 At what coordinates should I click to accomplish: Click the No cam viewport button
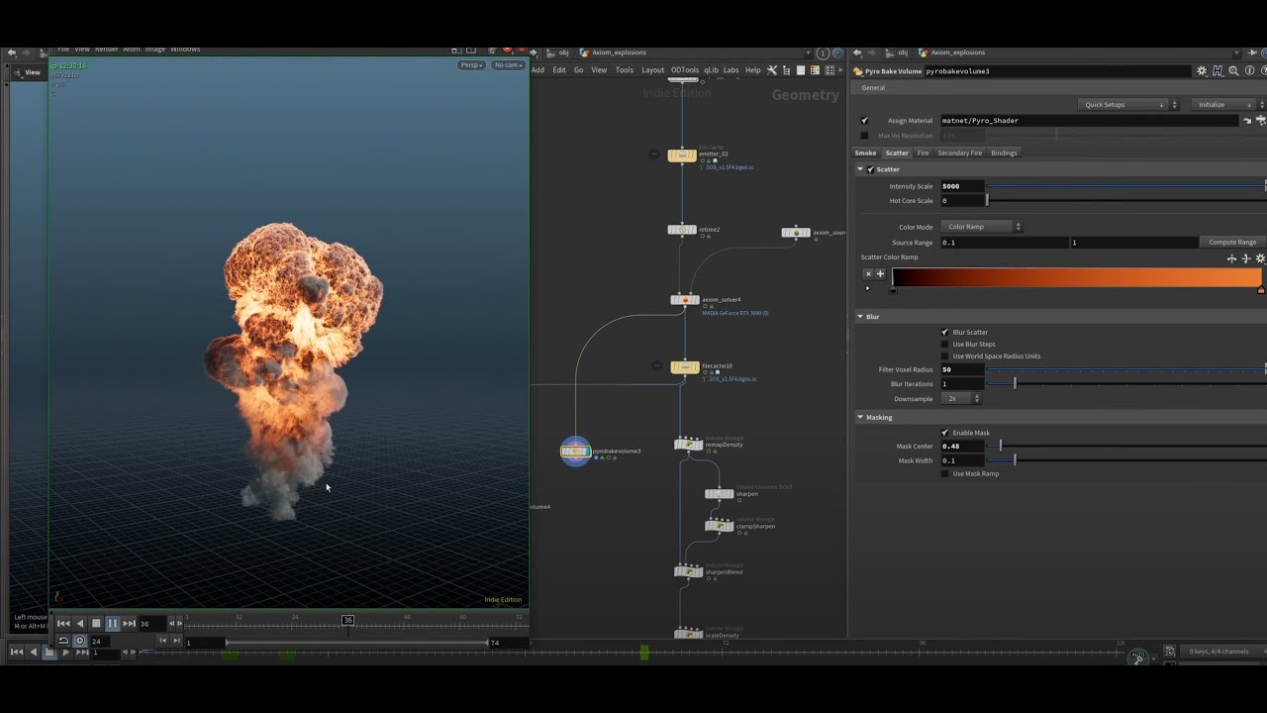point(507,65)
